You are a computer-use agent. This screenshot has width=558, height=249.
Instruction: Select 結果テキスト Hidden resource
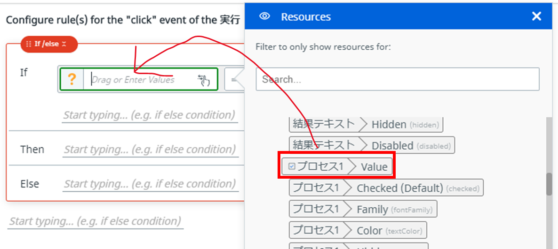coord(366,124)
